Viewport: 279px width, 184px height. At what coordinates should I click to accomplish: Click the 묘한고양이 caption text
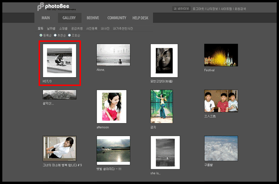click(161, 81)
